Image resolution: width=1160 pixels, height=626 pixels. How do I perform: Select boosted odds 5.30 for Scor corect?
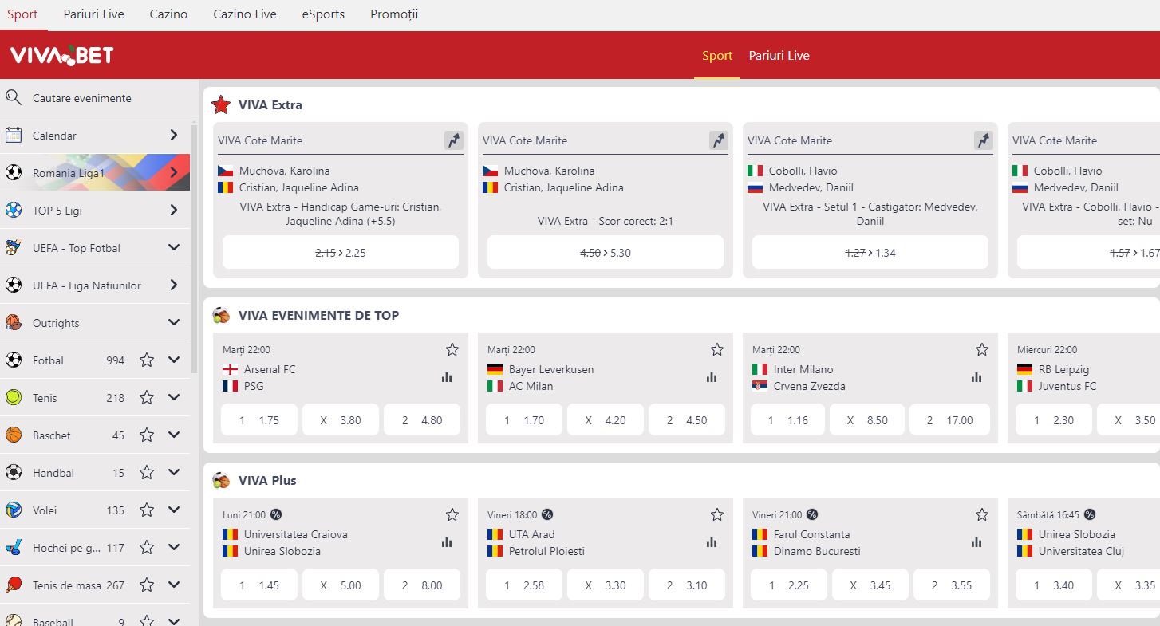pyautogui.click(x=606, y=253)
